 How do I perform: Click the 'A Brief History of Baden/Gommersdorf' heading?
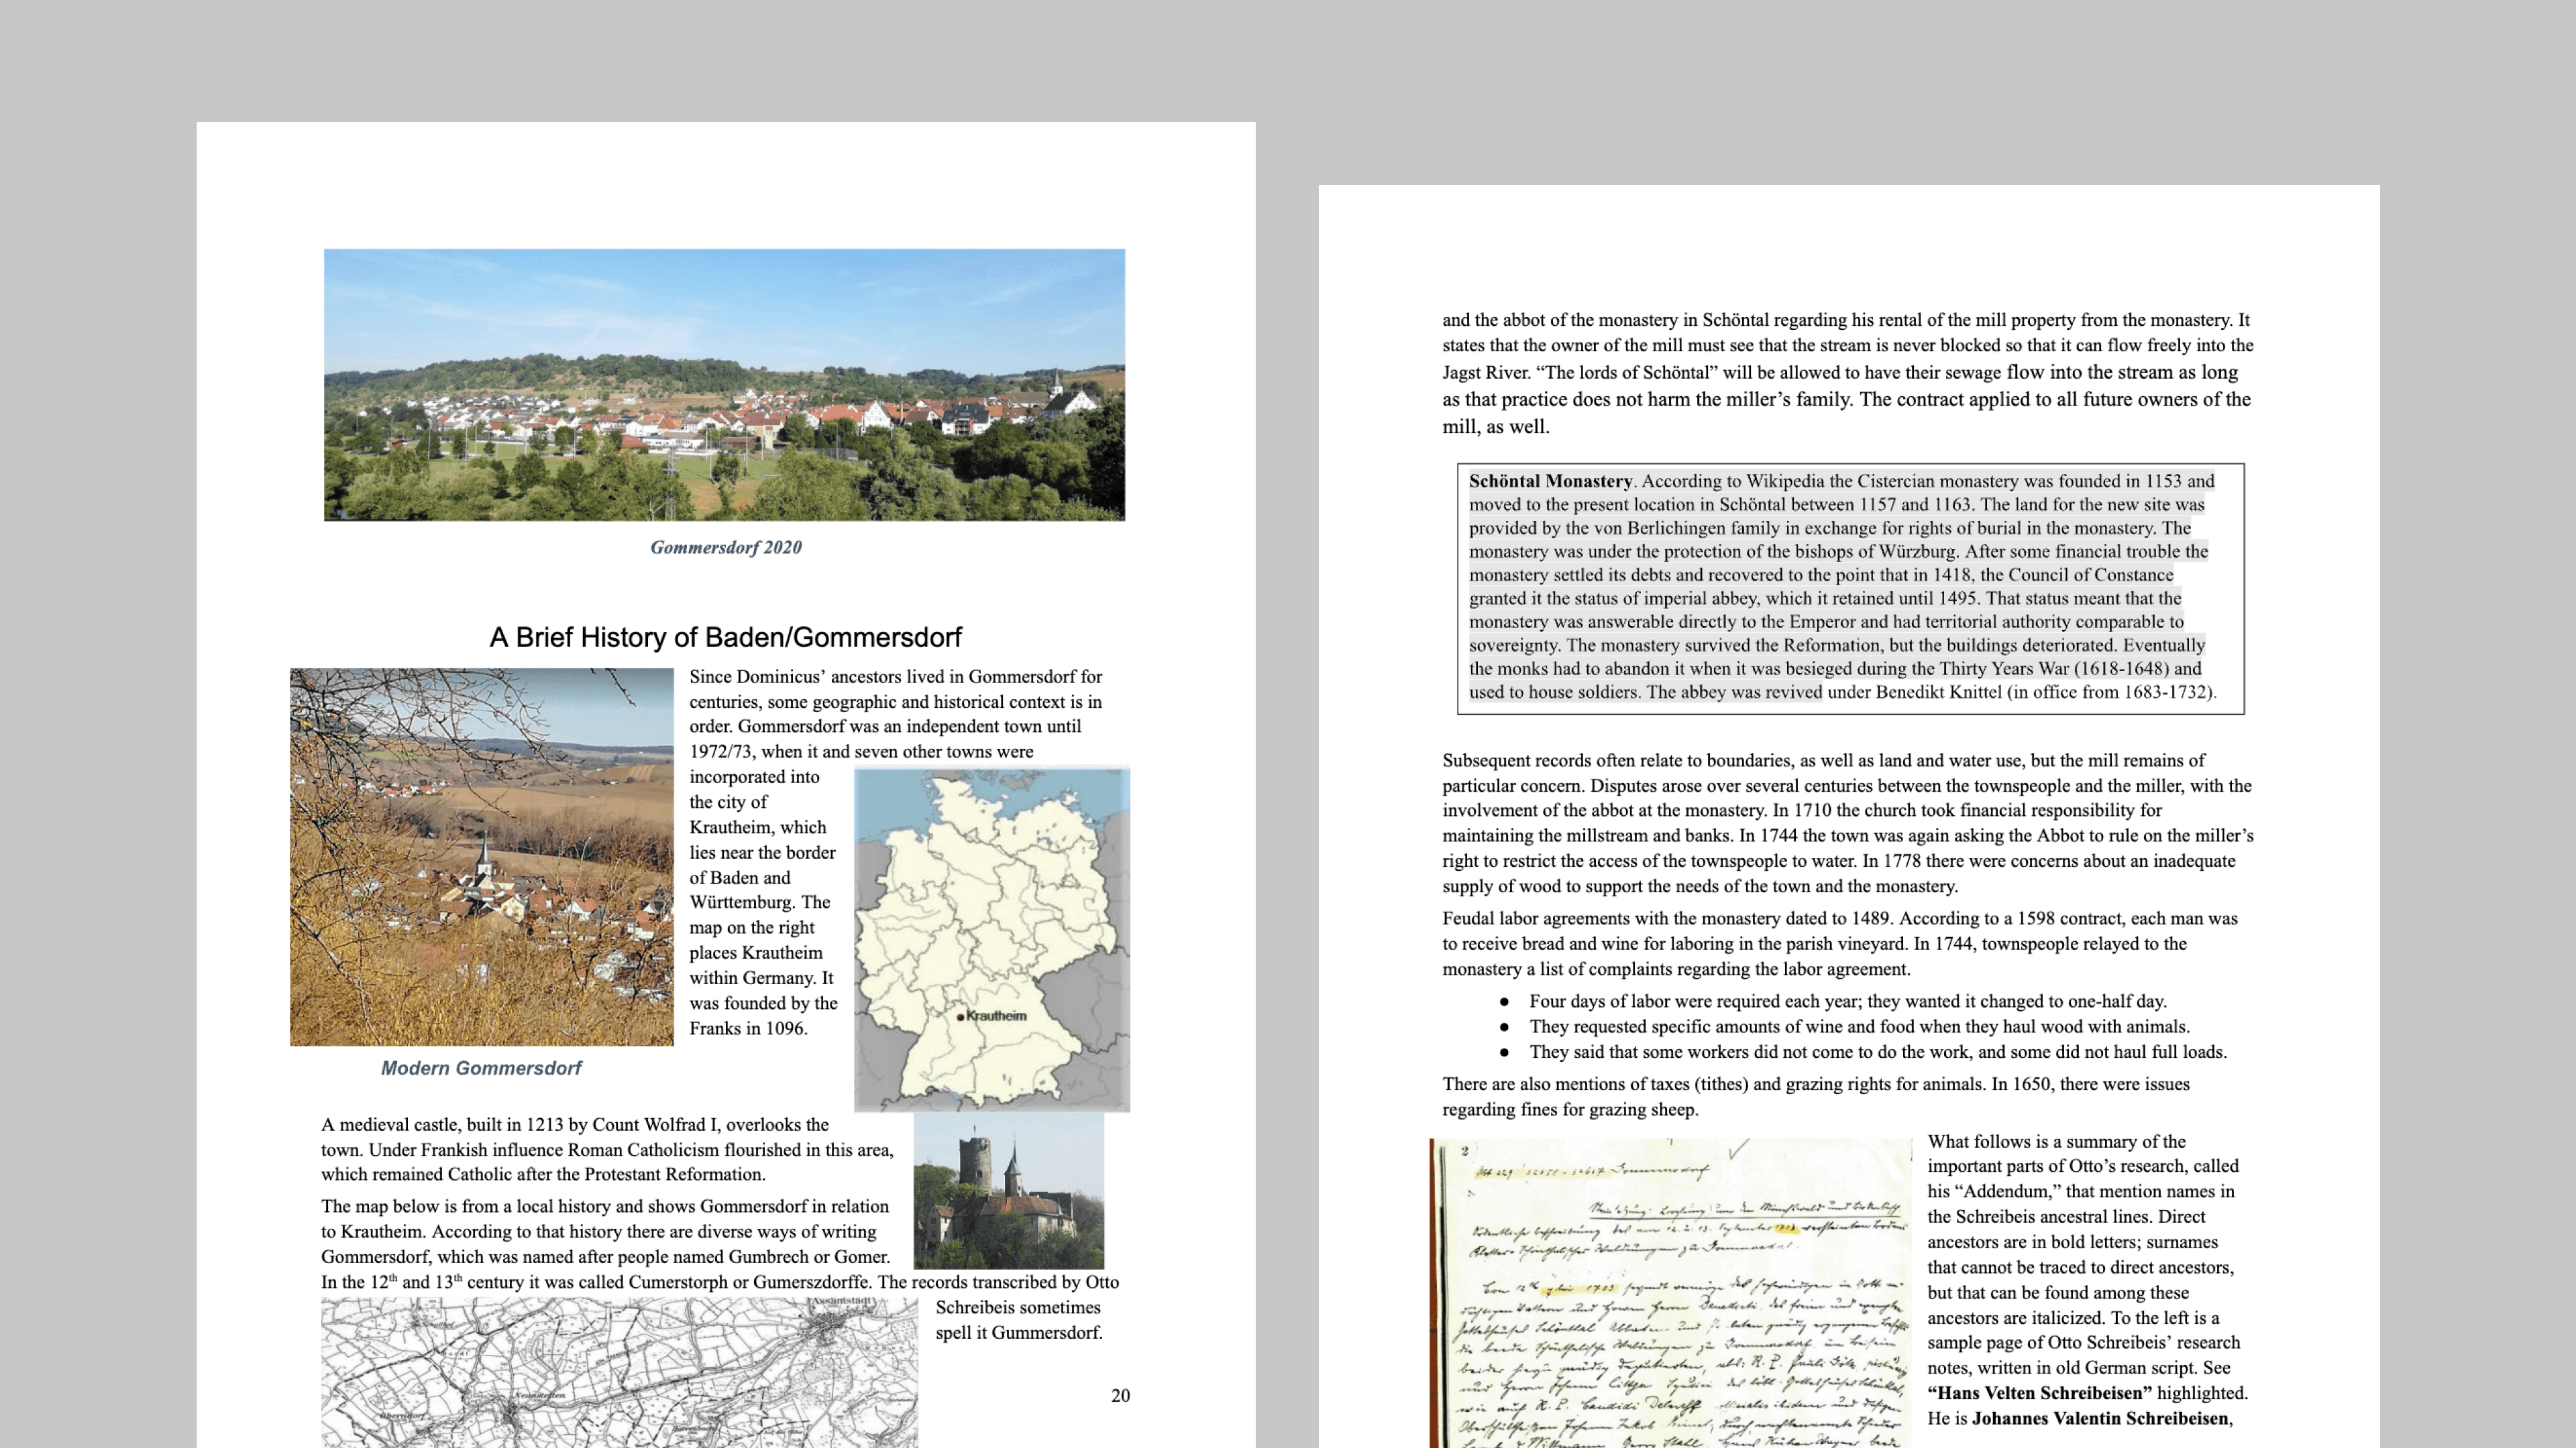coord(725,637)
